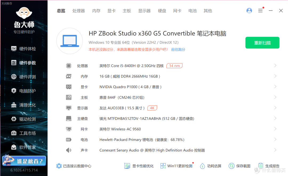Click the sound card speaker icon
This screenshot has width=288, height=176.
point(69,150)
